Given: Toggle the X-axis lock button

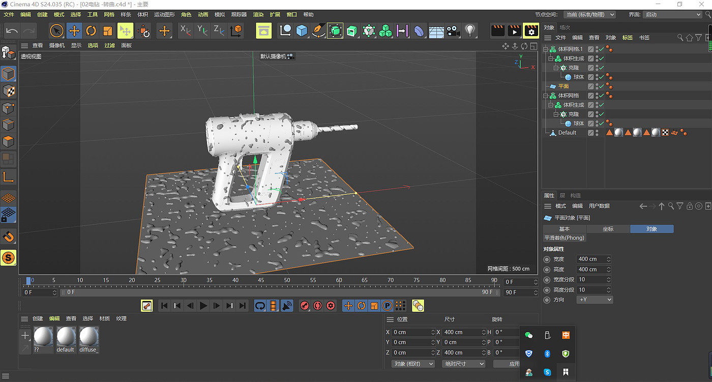Looking at the screenshot, I should click(186, 31).
